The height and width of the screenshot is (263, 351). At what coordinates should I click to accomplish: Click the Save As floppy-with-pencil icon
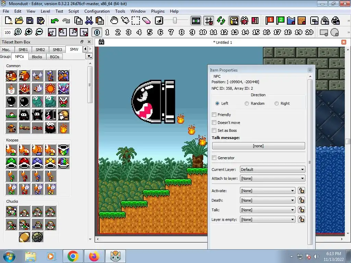point(40,21)
